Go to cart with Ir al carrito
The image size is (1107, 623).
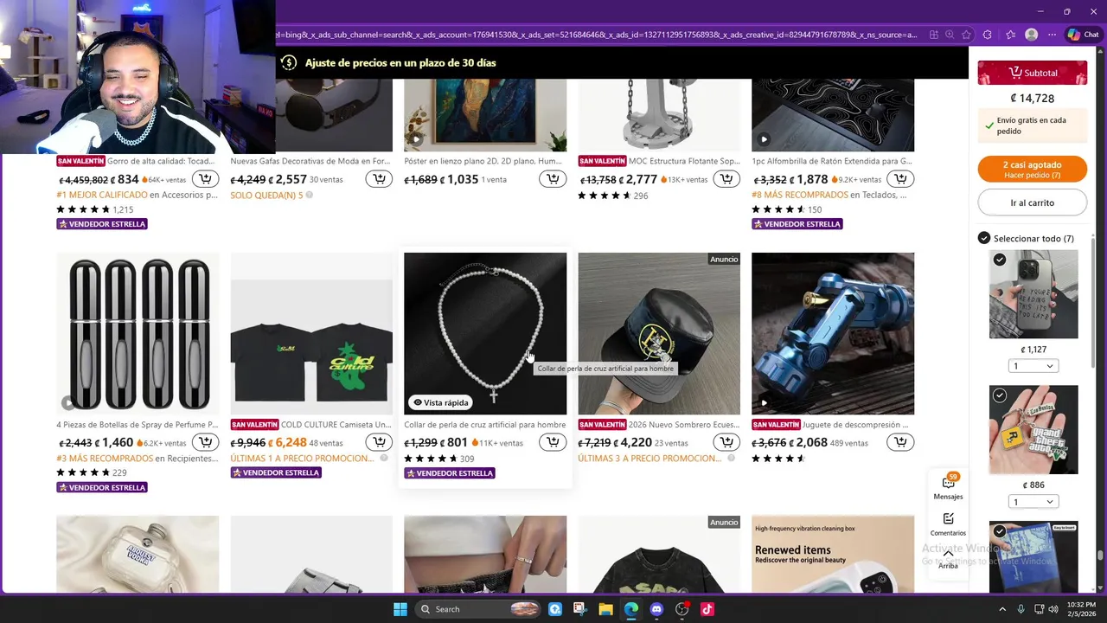(1032, 202)
